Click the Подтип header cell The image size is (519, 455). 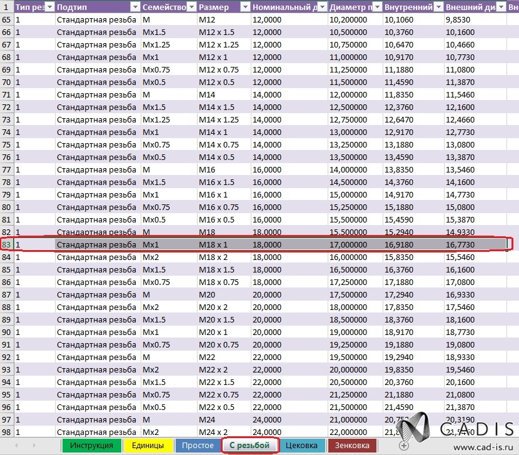pyautogui.click(x=98, y=7)
